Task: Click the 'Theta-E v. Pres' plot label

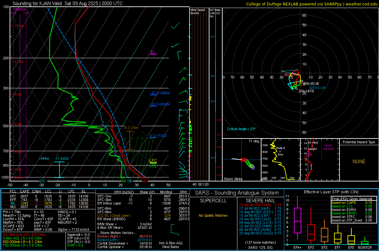Action: pos(280,151)
